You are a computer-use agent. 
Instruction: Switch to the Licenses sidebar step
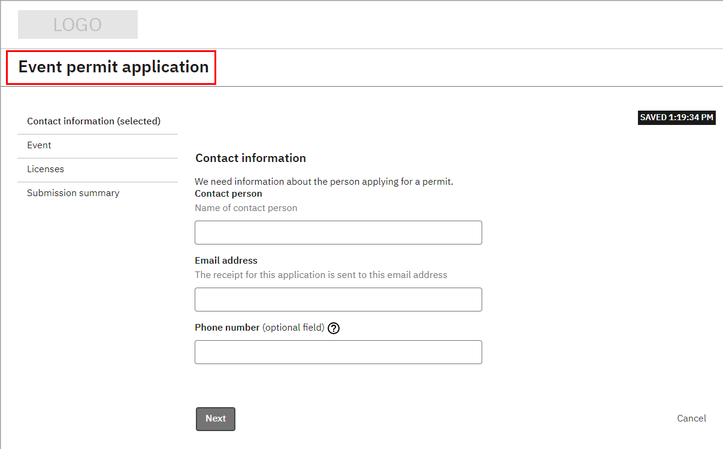point(46,169)
